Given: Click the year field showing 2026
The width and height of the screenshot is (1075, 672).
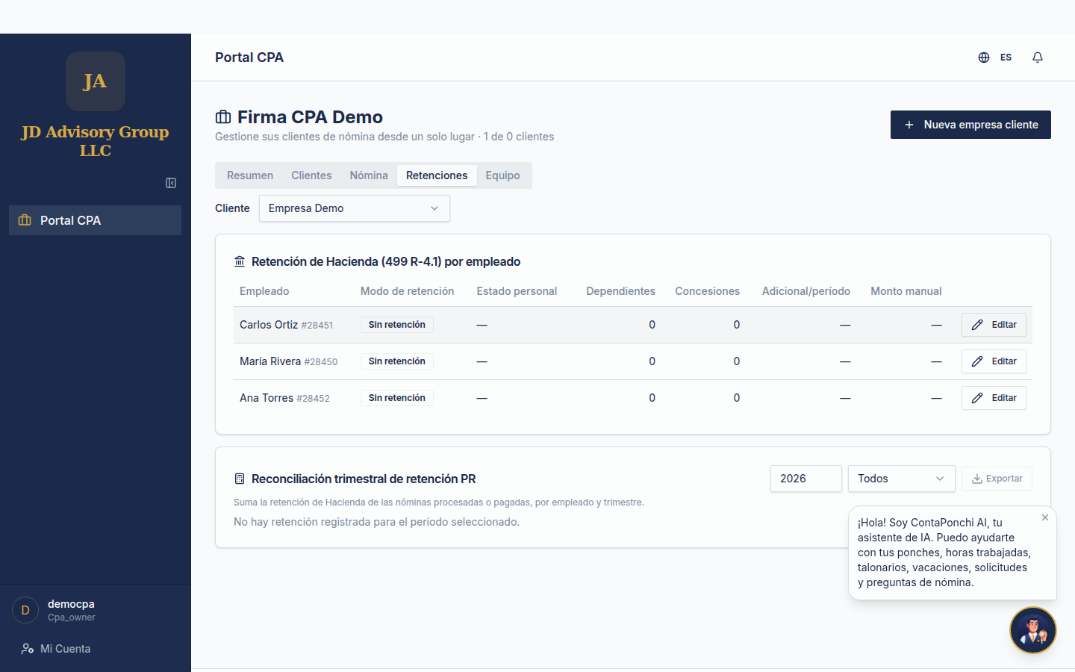Looking at the screenshot, I should (x=806, y=479).
